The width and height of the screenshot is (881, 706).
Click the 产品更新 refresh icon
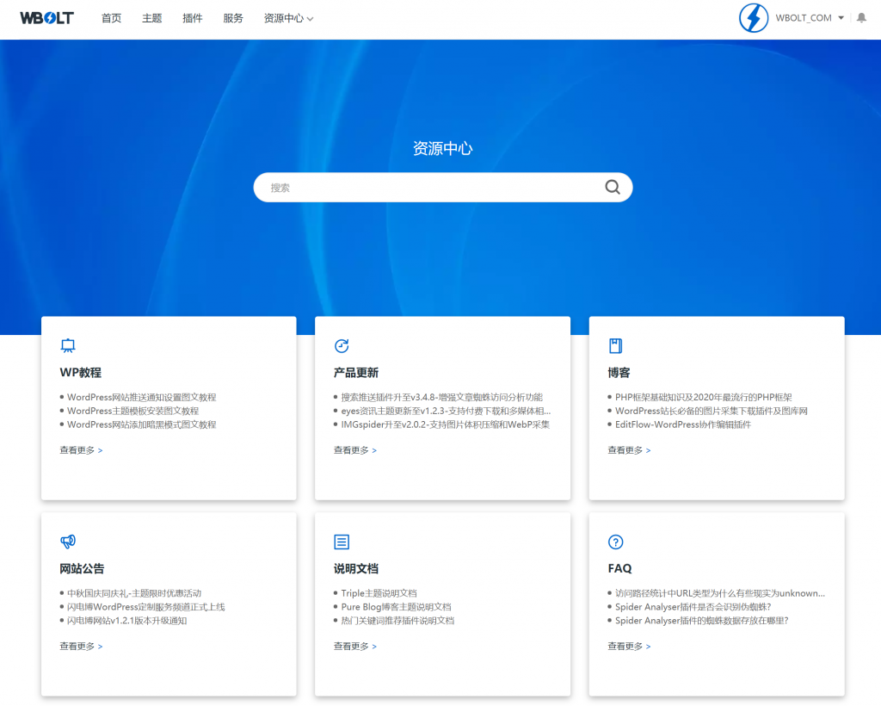[342, 344]
